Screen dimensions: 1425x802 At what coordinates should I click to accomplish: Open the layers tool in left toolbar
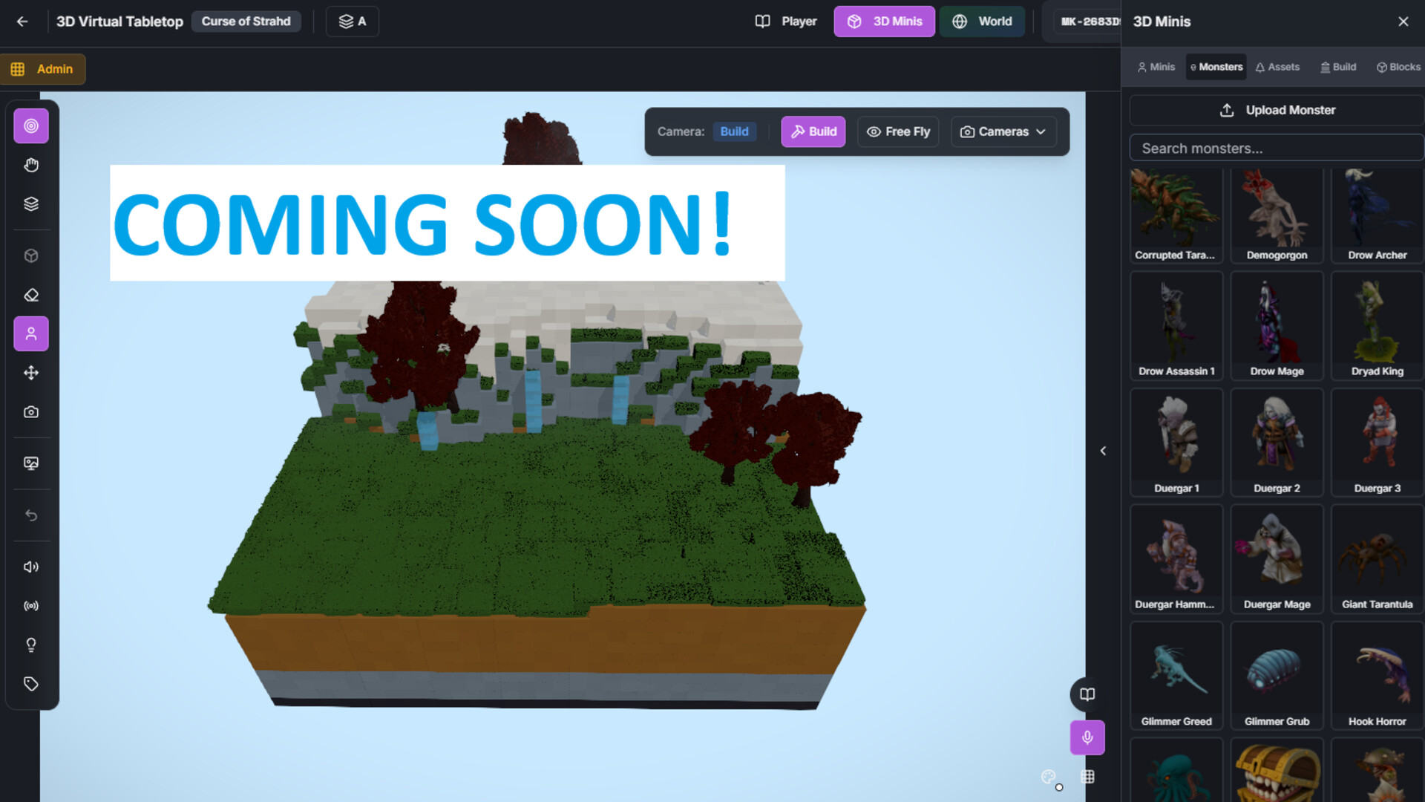(x=31, y=203)
